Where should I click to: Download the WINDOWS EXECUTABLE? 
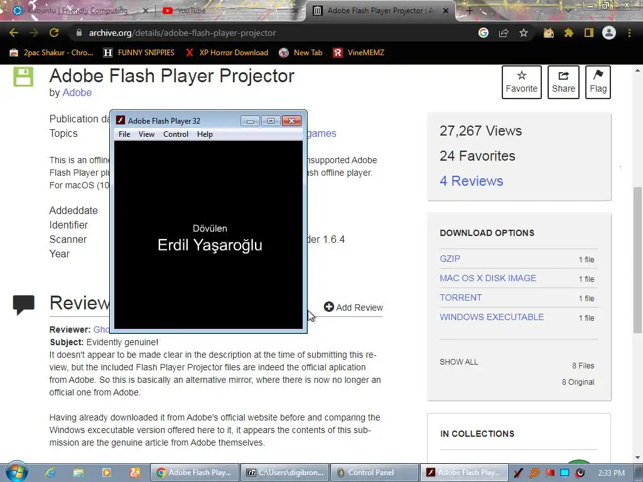492,317
